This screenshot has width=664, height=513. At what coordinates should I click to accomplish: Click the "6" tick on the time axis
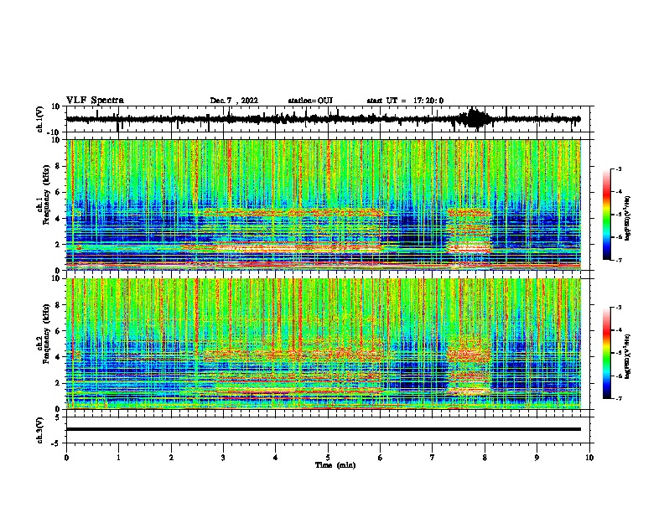380,458
